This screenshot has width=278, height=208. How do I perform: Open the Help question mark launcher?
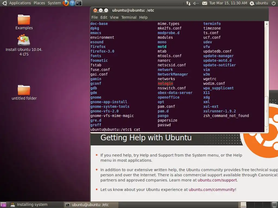[x=72, y=3]
